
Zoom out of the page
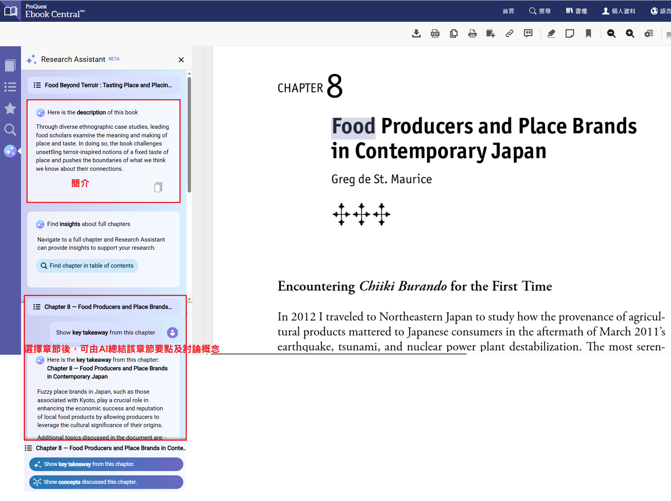[x=611, y=34]
